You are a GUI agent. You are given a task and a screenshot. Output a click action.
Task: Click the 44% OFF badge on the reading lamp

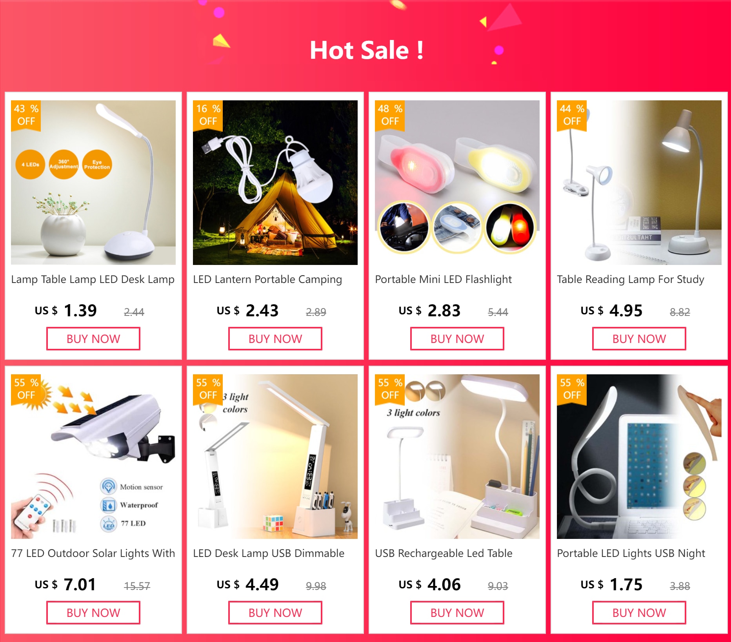(572, 115)
